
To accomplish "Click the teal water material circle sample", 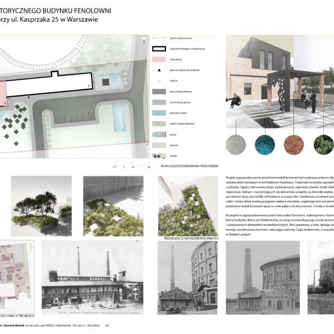I will pos(265,145).
